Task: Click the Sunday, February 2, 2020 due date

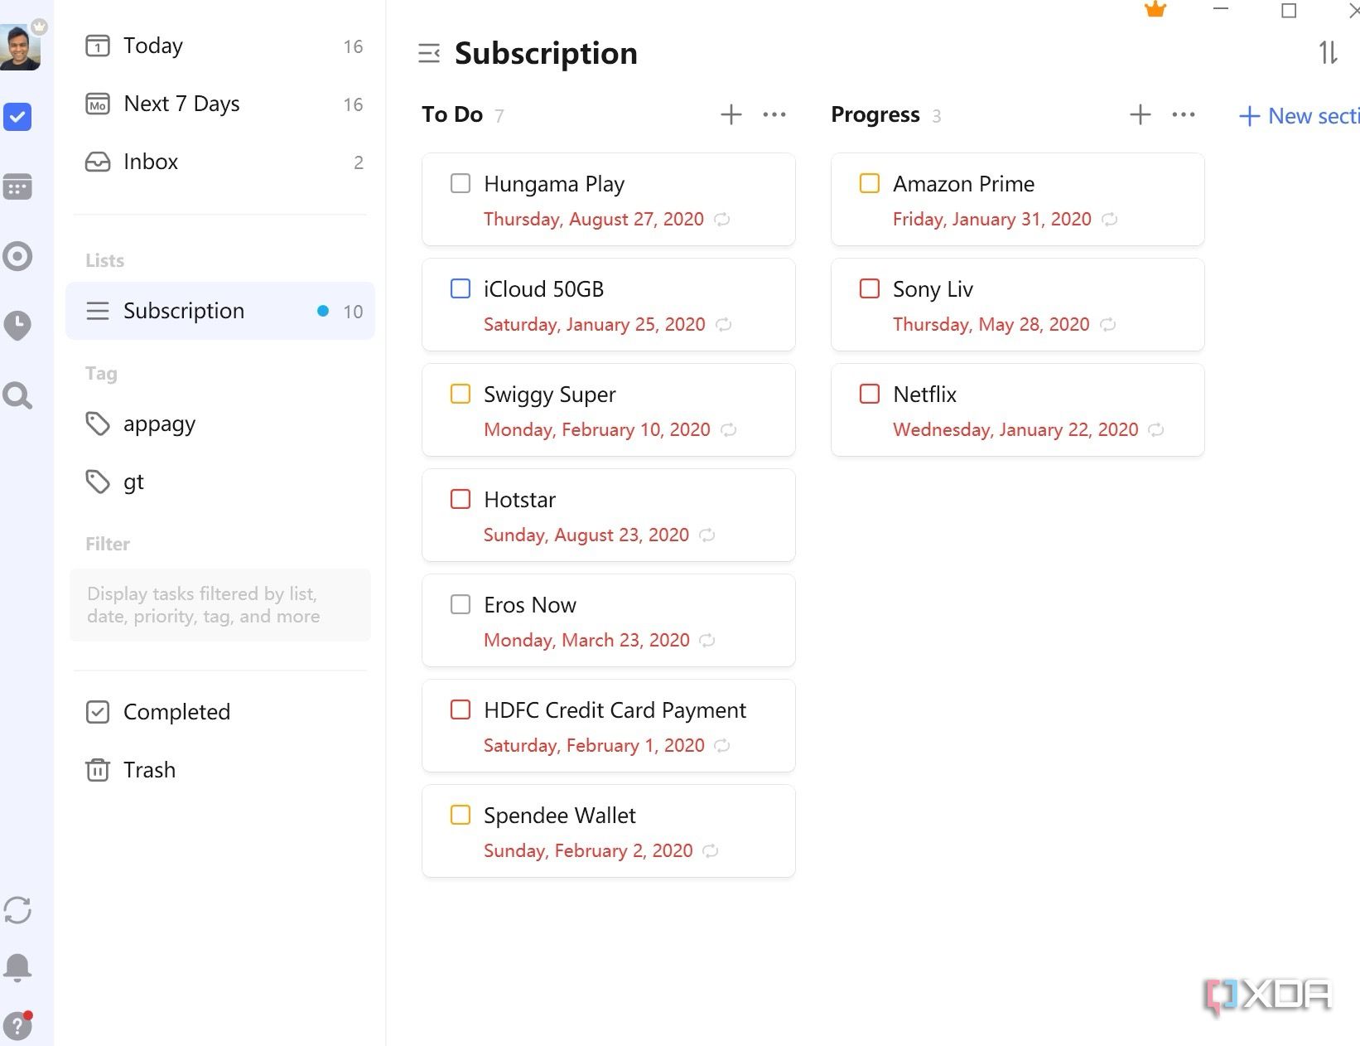Action: [588, 851]
